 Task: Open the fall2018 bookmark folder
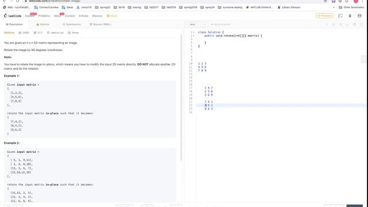click(x=168, y=7)
